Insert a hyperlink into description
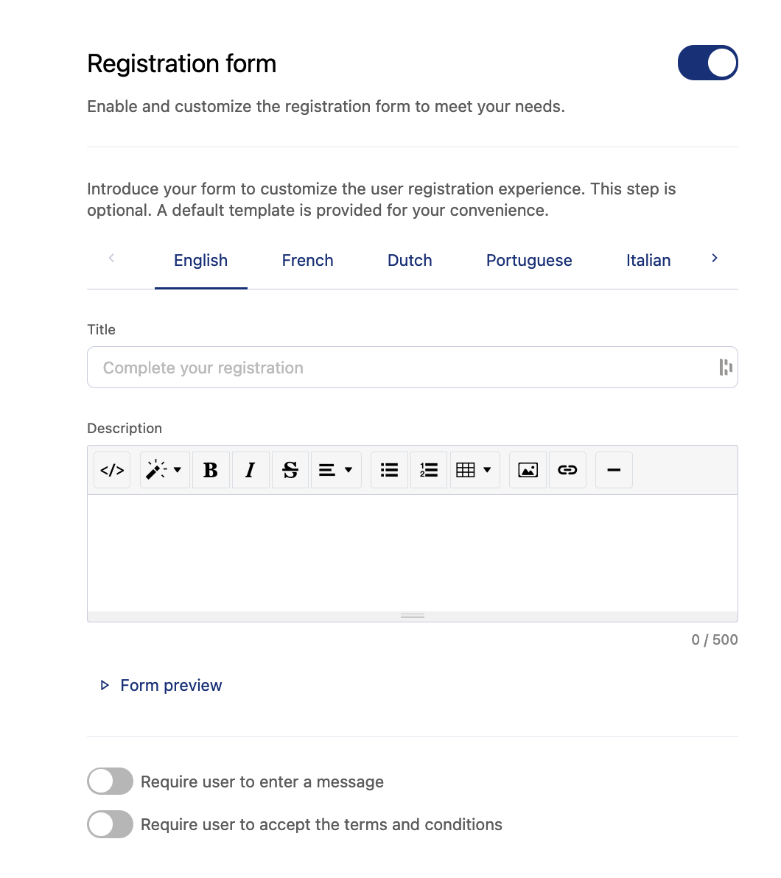The width and height of the screenshot is (781, 878). (567, 470)
